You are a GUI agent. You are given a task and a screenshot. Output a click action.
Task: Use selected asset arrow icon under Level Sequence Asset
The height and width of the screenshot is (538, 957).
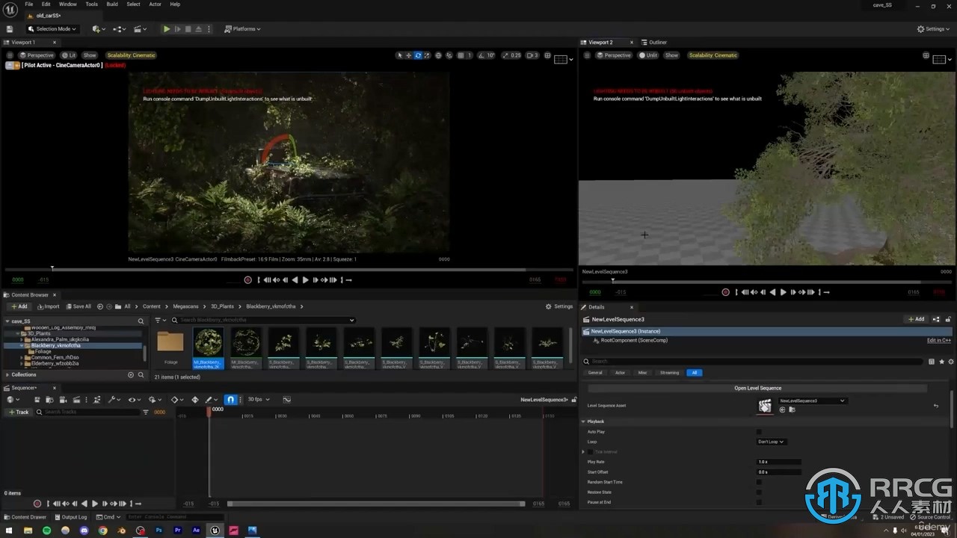pos(783,409)
